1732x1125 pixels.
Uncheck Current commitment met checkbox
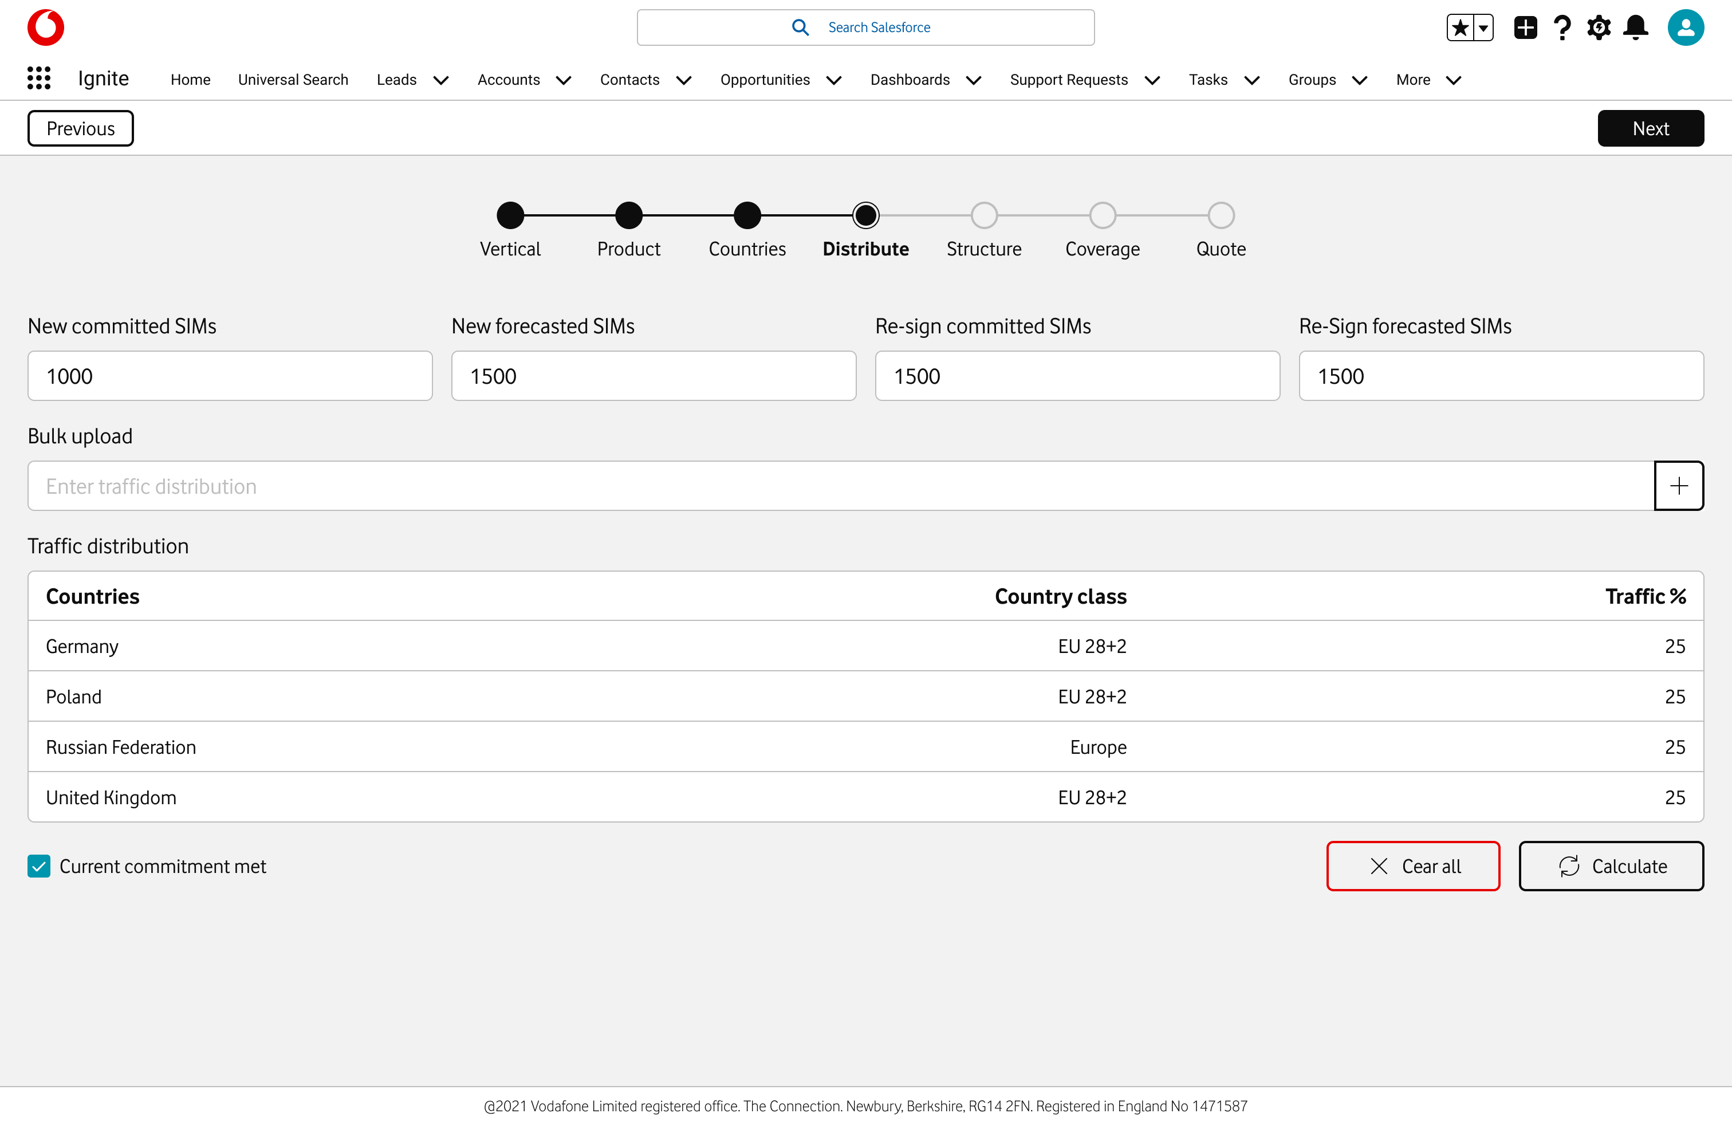40,866
